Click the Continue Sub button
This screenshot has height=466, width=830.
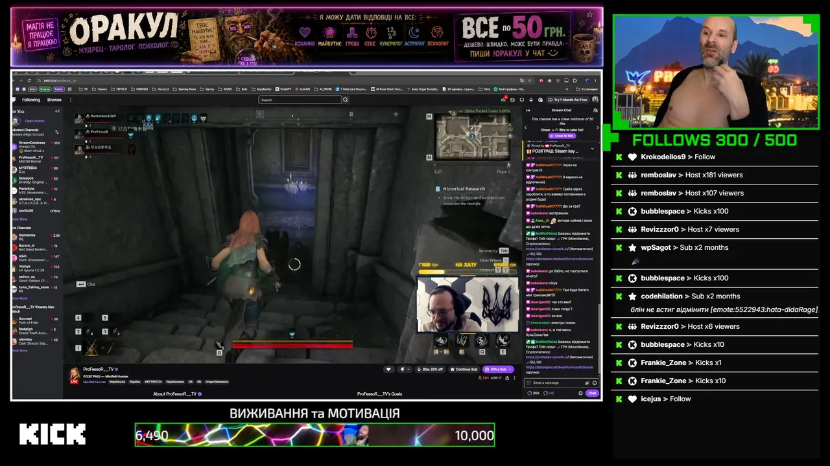(x=464, y=369)
